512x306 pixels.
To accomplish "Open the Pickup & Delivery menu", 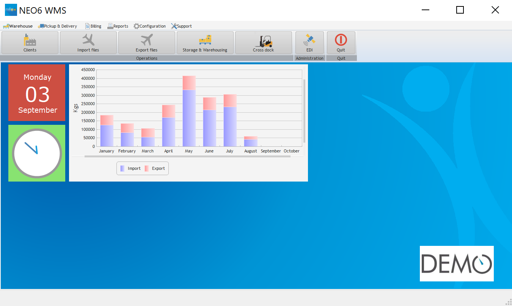I will pyautogui.click(x=57, y=26).
